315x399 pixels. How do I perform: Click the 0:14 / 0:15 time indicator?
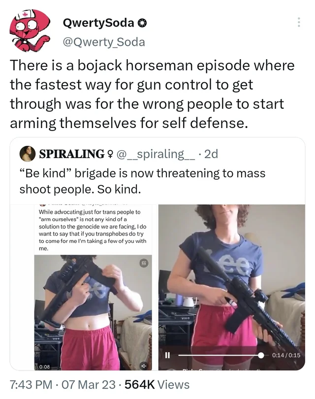[286, 355]
